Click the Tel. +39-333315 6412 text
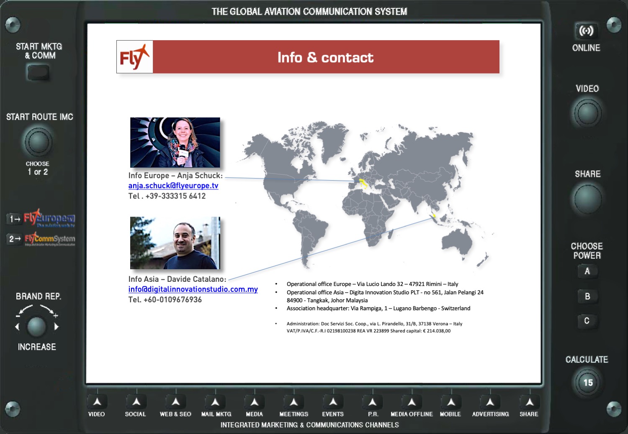Screen dimensions: 628x434 point(167,196)
